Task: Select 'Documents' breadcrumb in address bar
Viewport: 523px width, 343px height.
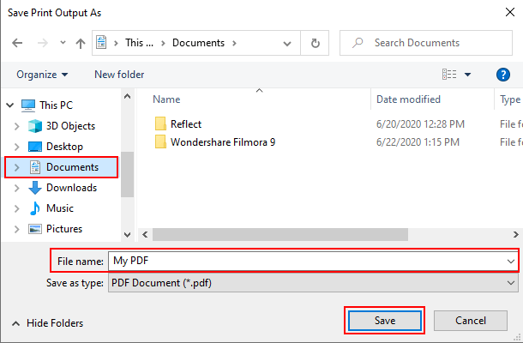Action: point(198,43)
